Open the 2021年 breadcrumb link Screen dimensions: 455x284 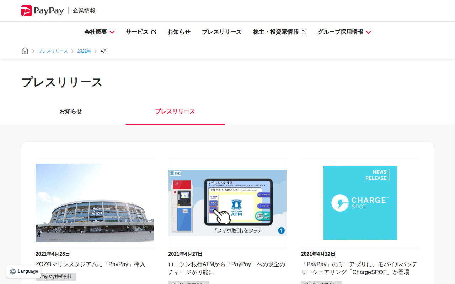[x=84, y=51]
